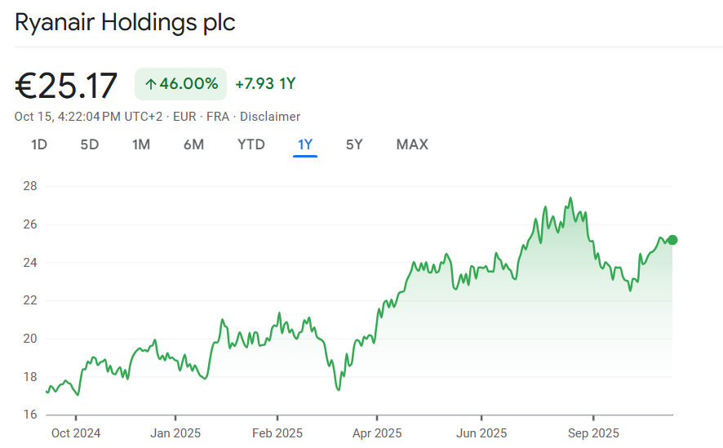Image resolution: width=723 pixels, height=448 pixels.
Task: Show the 1M price history
Action: click(141, 145)
